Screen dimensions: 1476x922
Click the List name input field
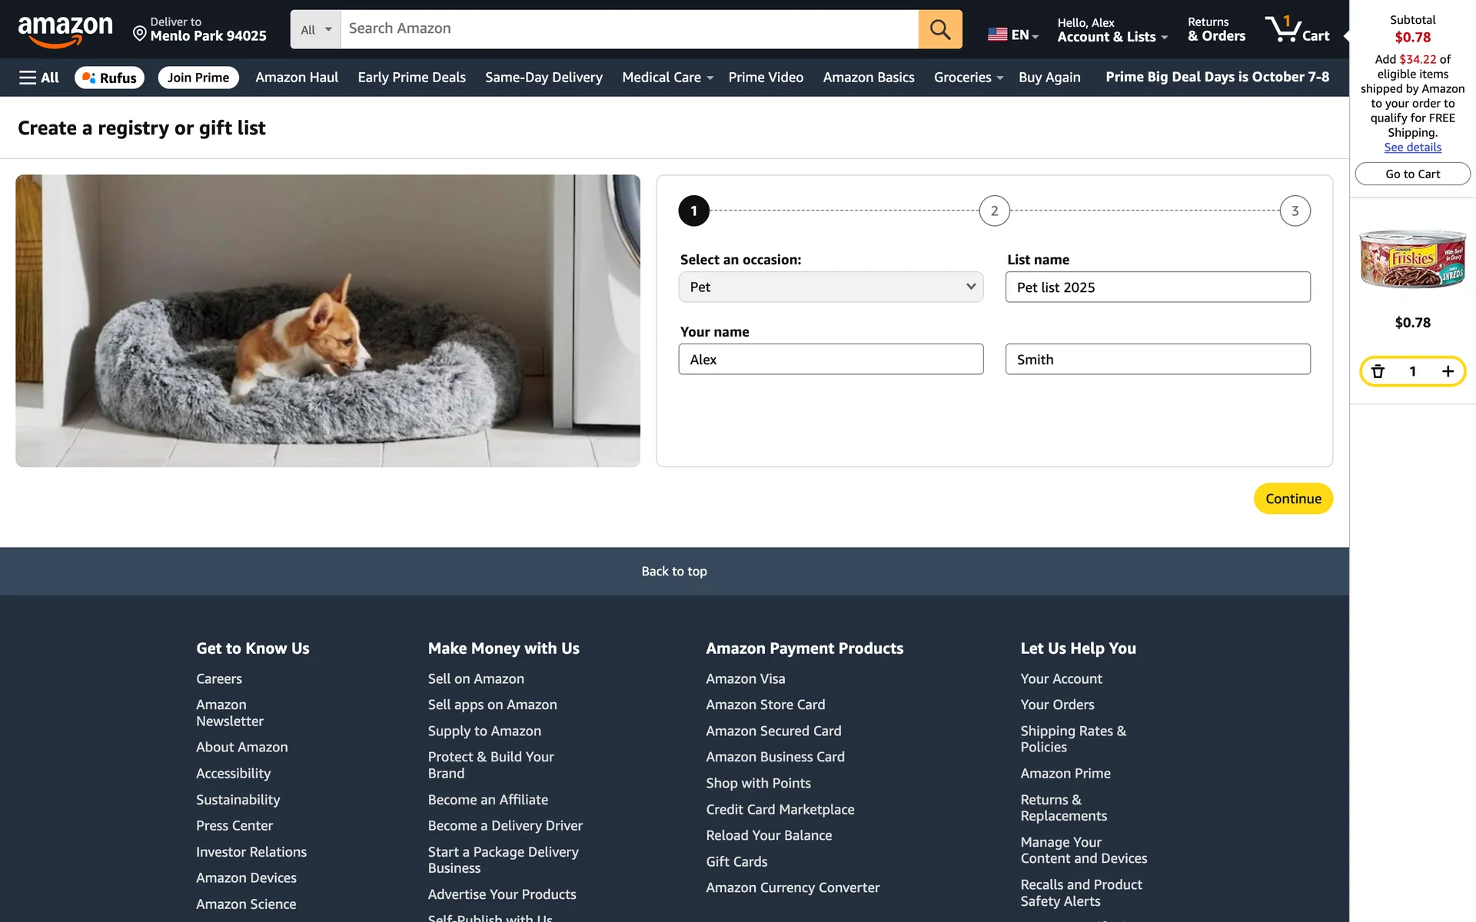(x=1157, y=287)
